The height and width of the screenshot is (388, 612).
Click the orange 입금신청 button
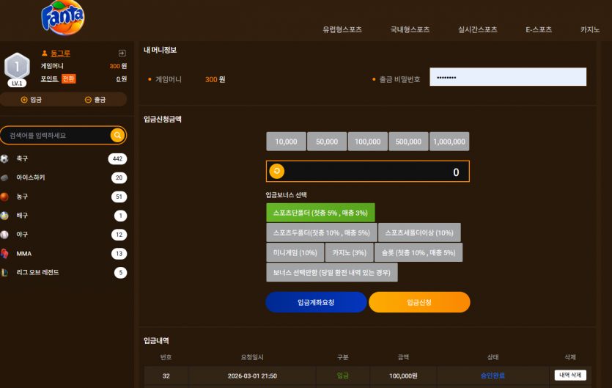pos(419,302)
